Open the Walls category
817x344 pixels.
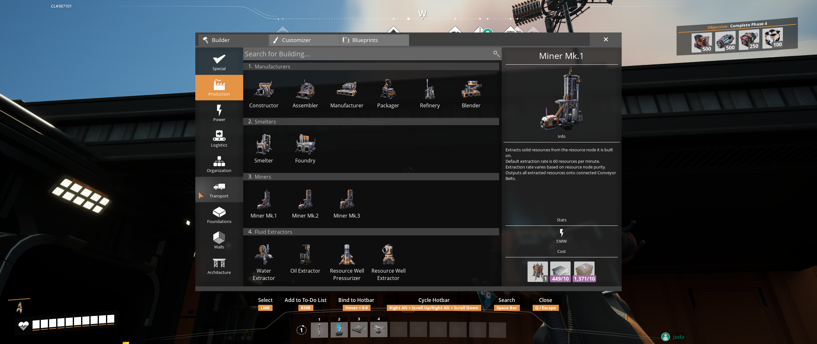pyautogui.click(x=219, y=240)
